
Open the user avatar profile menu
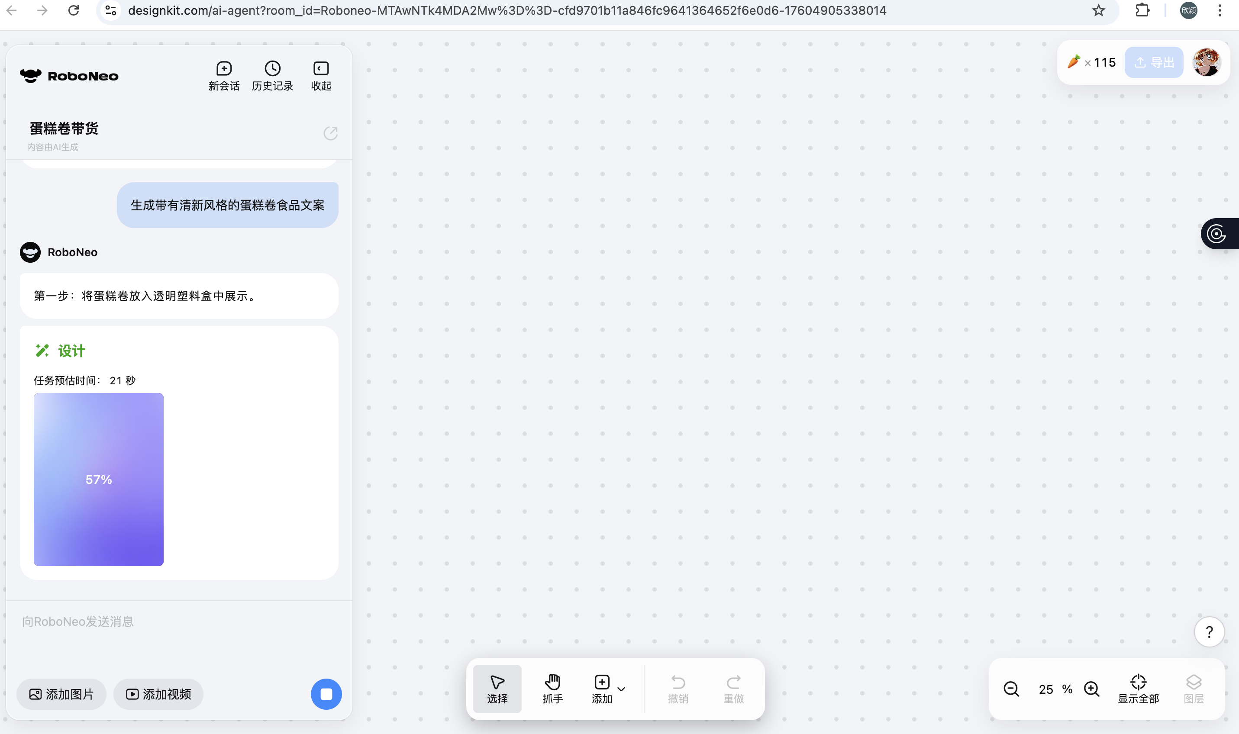coord(1207,62)
